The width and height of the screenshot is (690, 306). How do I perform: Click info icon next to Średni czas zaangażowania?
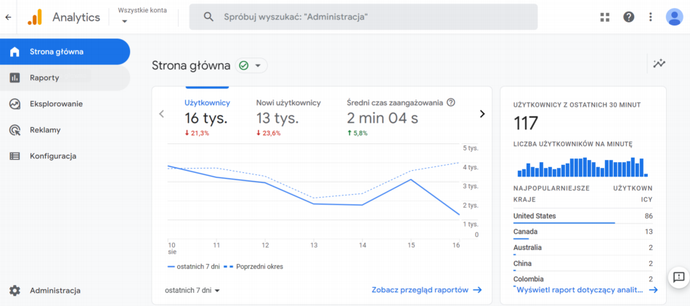(451, 102)
